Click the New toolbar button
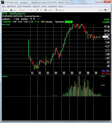The height and width of the screenshot is (123, 112). (x=5, y=10)
